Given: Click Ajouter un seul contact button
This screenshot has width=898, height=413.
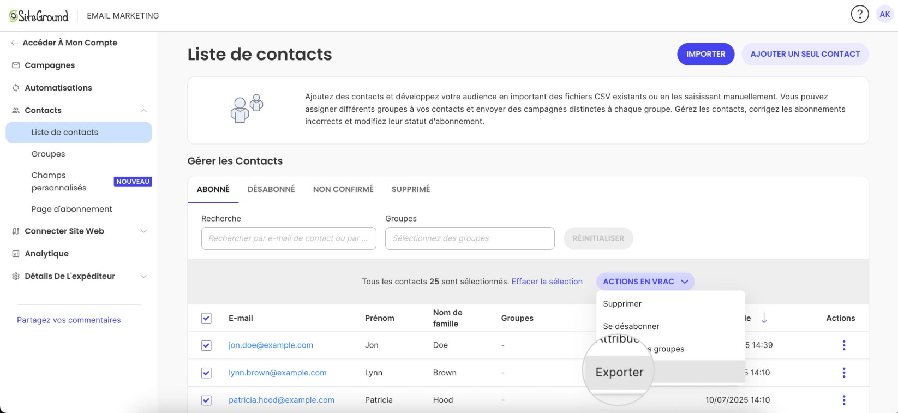Looking at the screenshot, I should 805,54.
